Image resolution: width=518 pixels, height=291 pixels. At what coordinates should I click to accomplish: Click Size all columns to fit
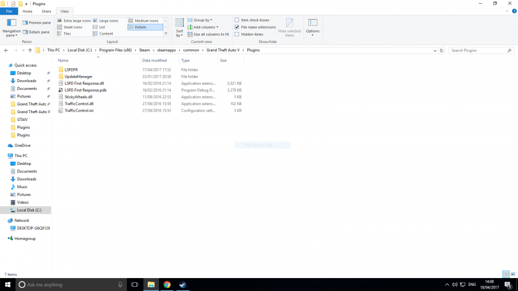[x=208, y=34]
